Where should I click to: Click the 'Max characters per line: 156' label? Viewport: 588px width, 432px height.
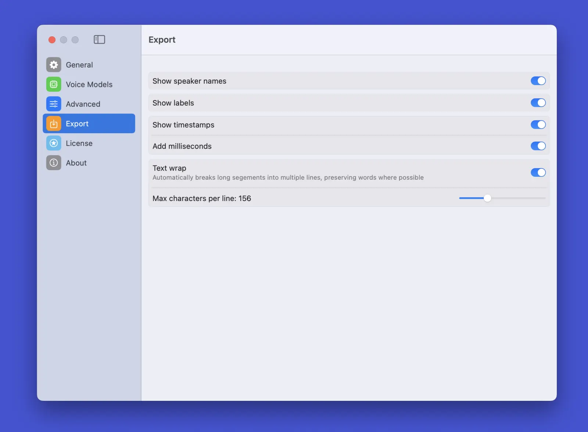(x=202, y=198)
